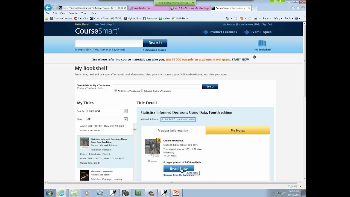Select All Online eTextbooks radio button
The width and height of the screenshot is (350, 197).
point(116,91)
